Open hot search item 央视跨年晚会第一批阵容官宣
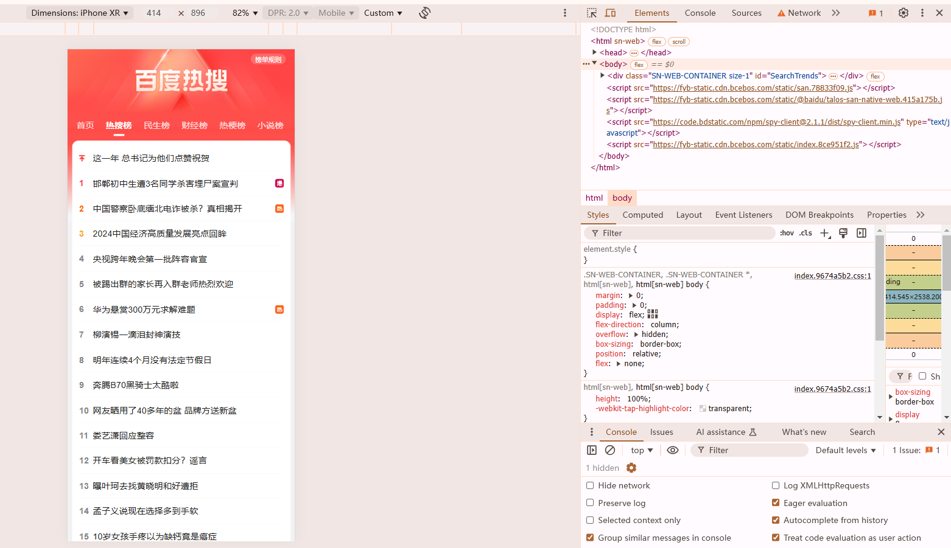 click(150, 259)
